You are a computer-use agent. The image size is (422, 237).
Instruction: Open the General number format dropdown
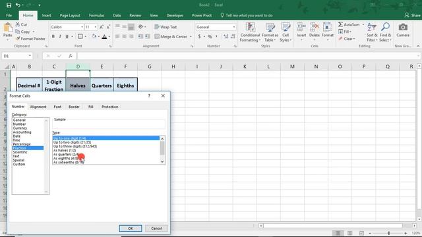click(x=234, y=27)
